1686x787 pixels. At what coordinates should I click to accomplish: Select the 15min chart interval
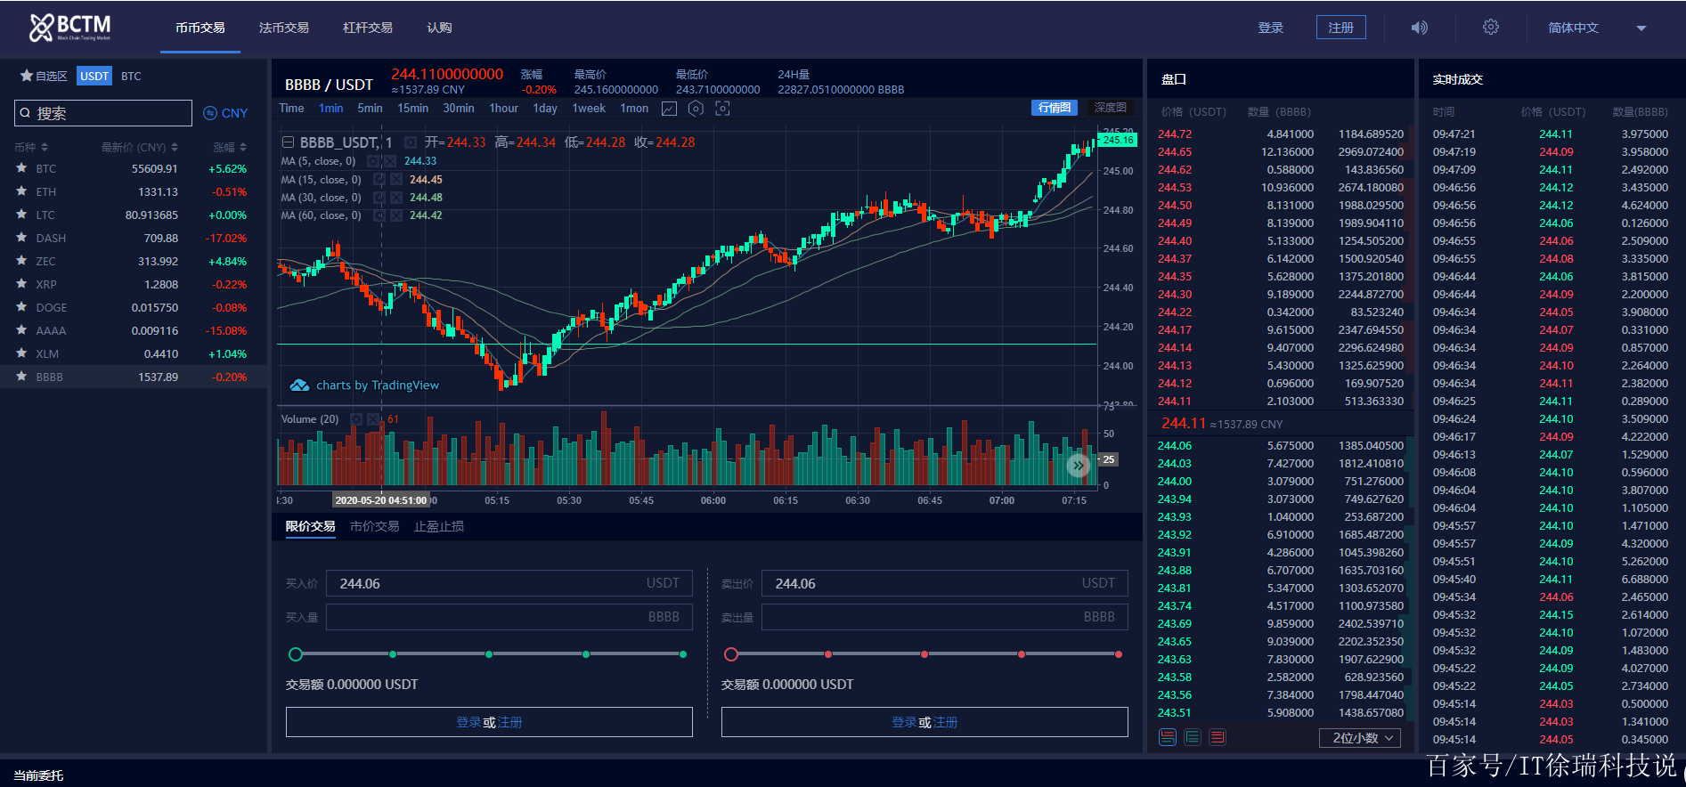click(413, 109)
